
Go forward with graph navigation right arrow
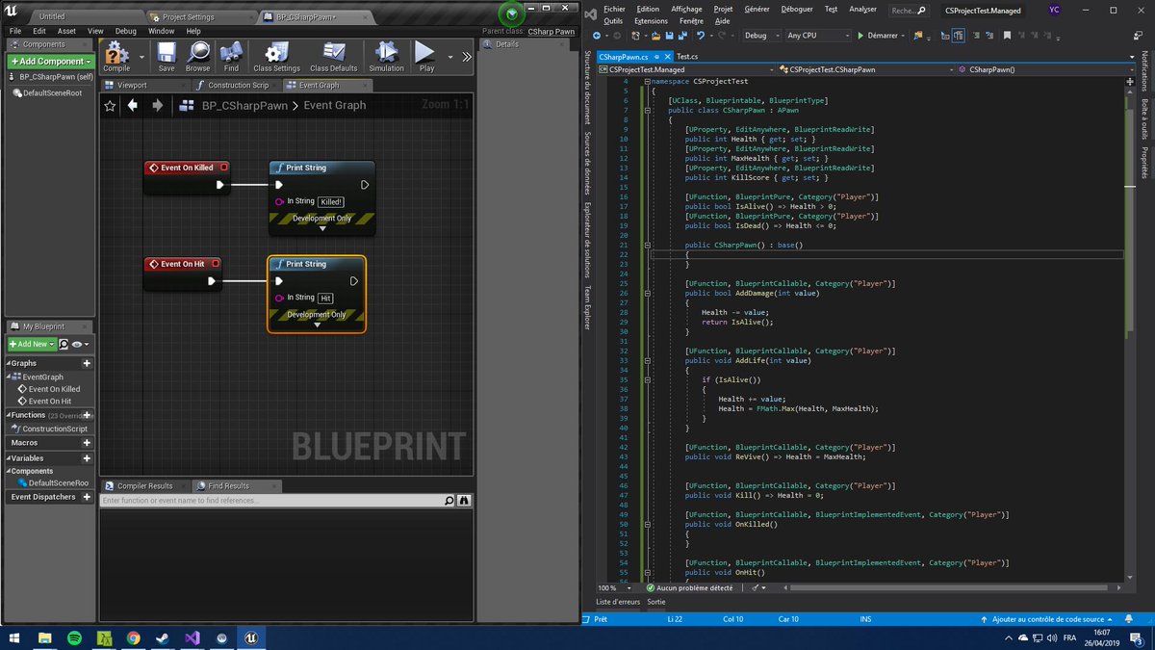click(157, 105)
